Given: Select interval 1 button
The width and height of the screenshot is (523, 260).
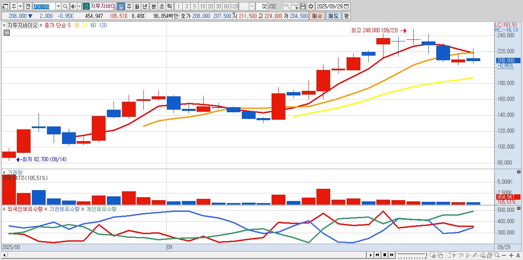Looking at the screenshot, I should pyautogui.click(x=179, y=6).
